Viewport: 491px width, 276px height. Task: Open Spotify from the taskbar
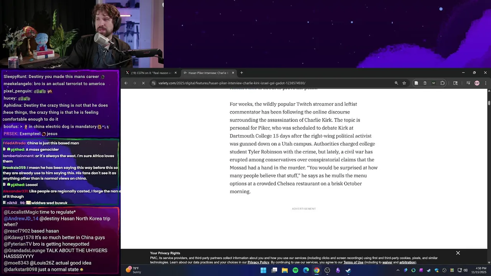pyautogui.click(x=295, y=270)
